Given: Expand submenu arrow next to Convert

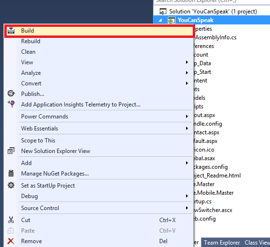Looking at the screenshot, I should tap(187, 83).
